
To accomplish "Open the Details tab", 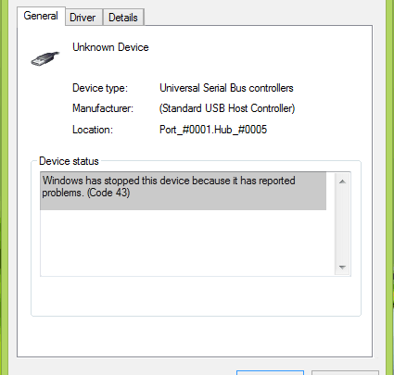I will pos(123,18).
